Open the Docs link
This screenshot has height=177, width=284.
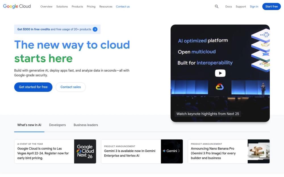(x=228, y=6)
